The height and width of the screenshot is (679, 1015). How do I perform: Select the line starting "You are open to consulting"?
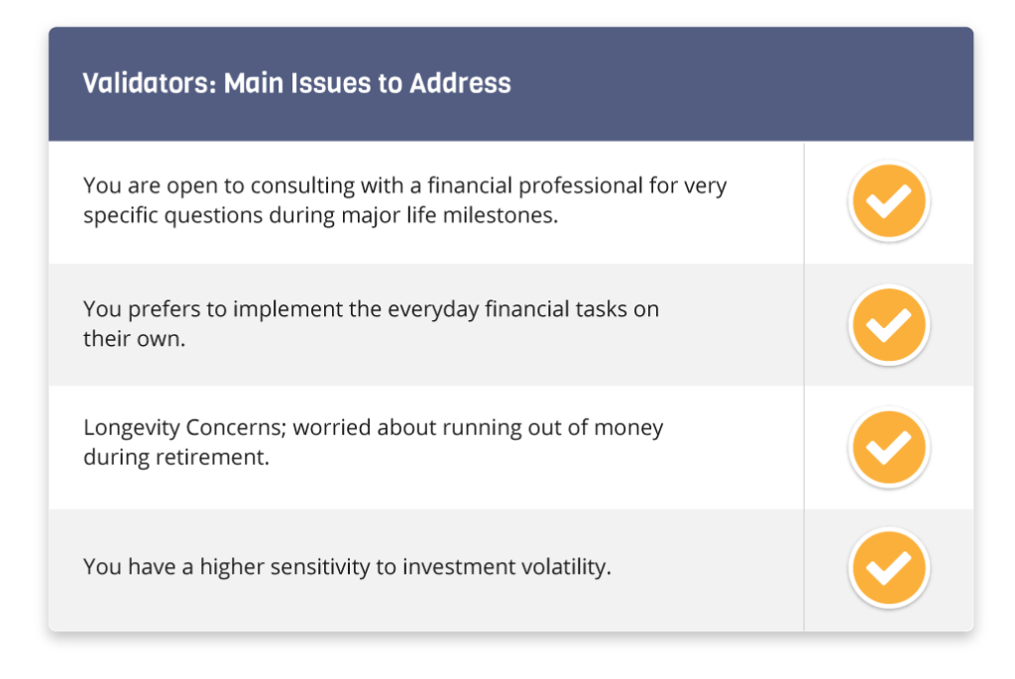pos(404,186)
